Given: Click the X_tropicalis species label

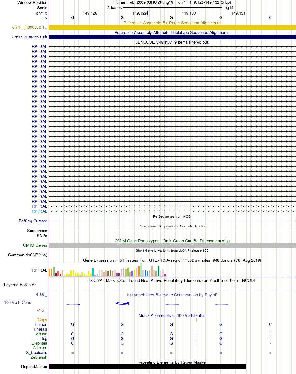Looking at the screenshot, I should (37, 353).
